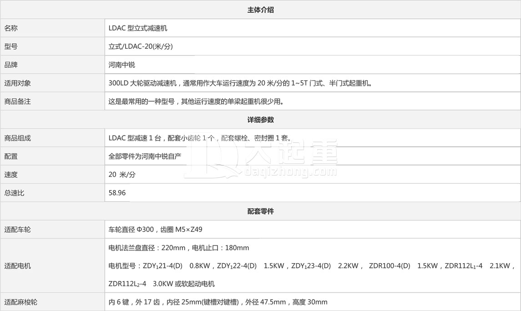Click the value 全部零件为河南中锐自产

[145, 156]
